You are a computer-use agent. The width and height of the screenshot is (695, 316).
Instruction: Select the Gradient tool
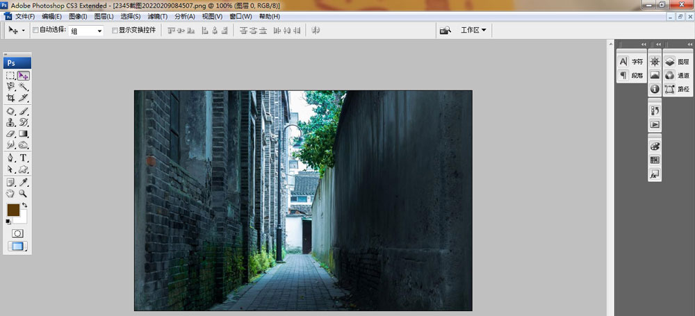(x=24, y=133)
